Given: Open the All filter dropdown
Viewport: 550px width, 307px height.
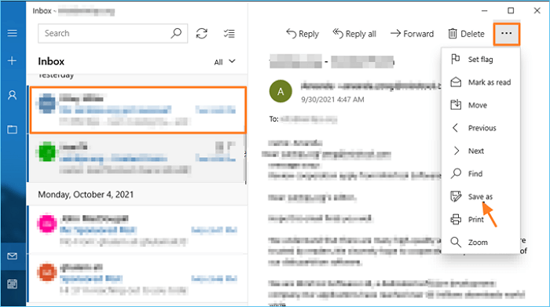Looking at the screenshot, I should 225,62.
